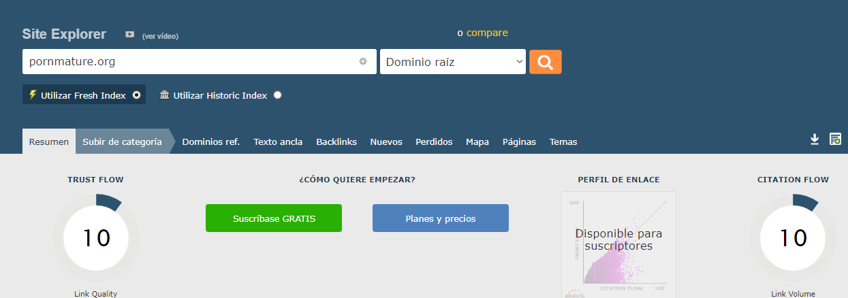Open the Backlinks tab
The height and width of the screenshot is (298, 848).
pos(336,142)
